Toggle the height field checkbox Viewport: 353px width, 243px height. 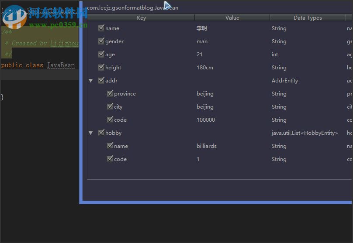pyautogui.click(x=101, y=67)
